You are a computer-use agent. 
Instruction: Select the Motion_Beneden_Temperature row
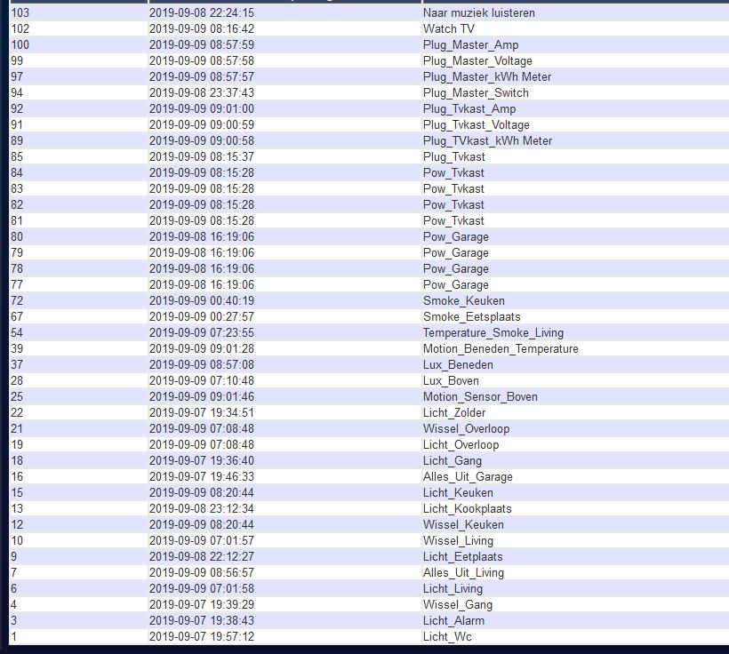500,349
